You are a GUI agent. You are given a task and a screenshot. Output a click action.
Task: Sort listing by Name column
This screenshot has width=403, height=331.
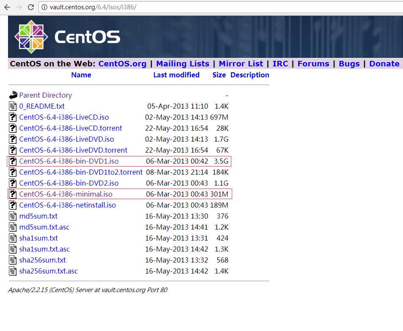coord(81,75)
